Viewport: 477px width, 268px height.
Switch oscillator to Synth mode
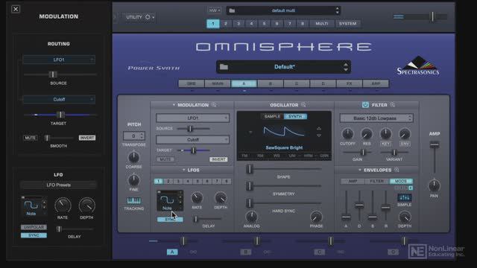[295, 116]
